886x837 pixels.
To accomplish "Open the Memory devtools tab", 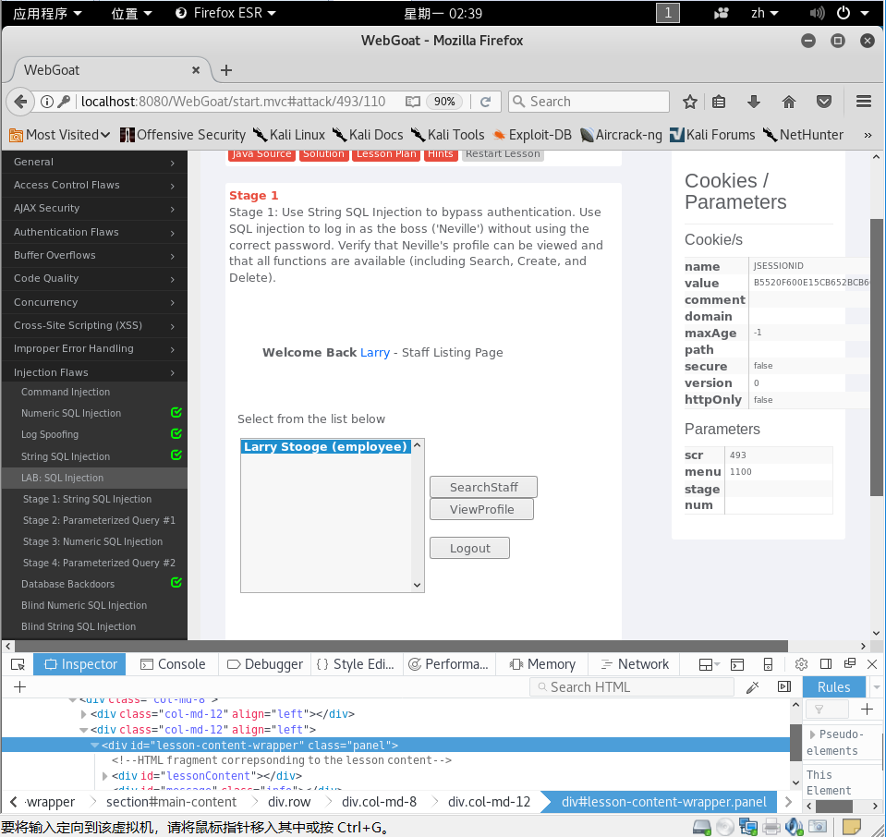I will 542,664.
